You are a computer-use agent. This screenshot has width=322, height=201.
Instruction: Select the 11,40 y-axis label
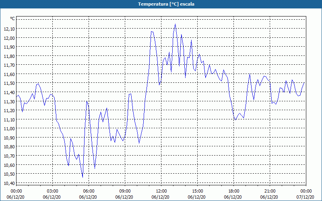(9, 92)
